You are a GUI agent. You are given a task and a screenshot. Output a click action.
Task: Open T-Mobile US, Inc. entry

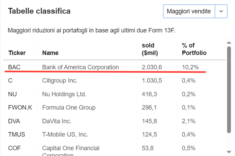coord(65,134)
